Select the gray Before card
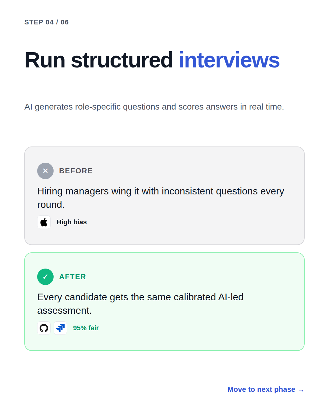Screen dimensions: 329x412 tap(164, 196)
